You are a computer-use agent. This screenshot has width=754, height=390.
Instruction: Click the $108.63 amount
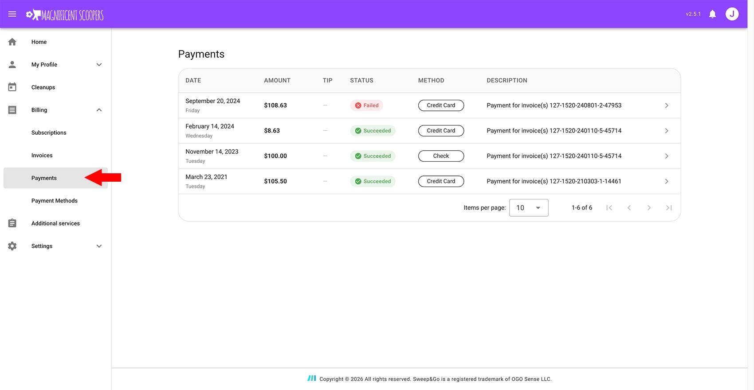[275, 105]
